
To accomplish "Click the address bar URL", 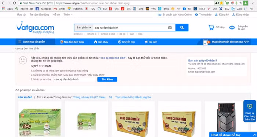I will pos(93,3).
